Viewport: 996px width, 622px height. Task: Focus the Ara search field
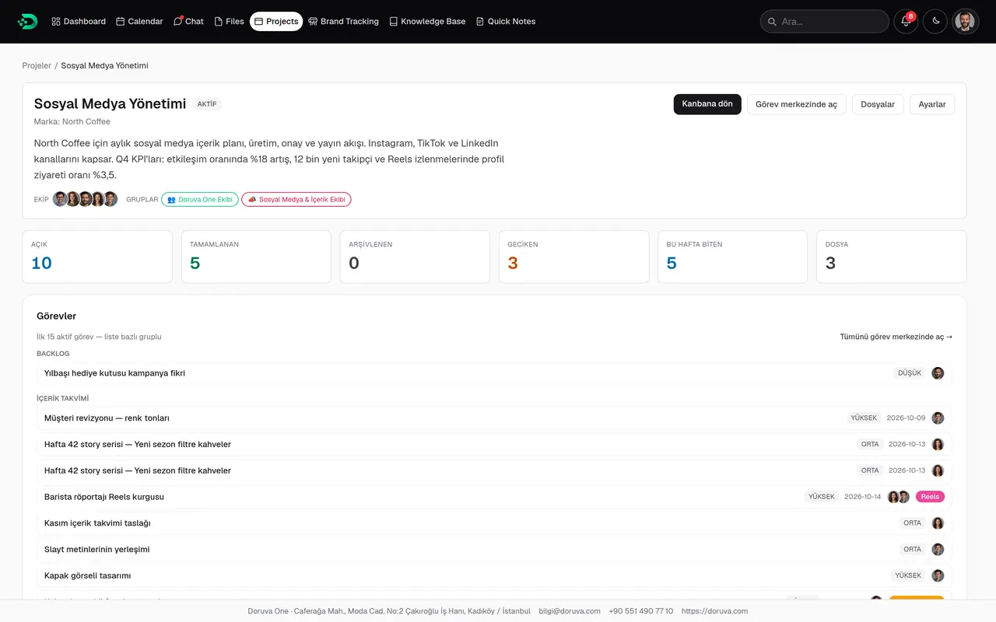[x=825, y=21]
